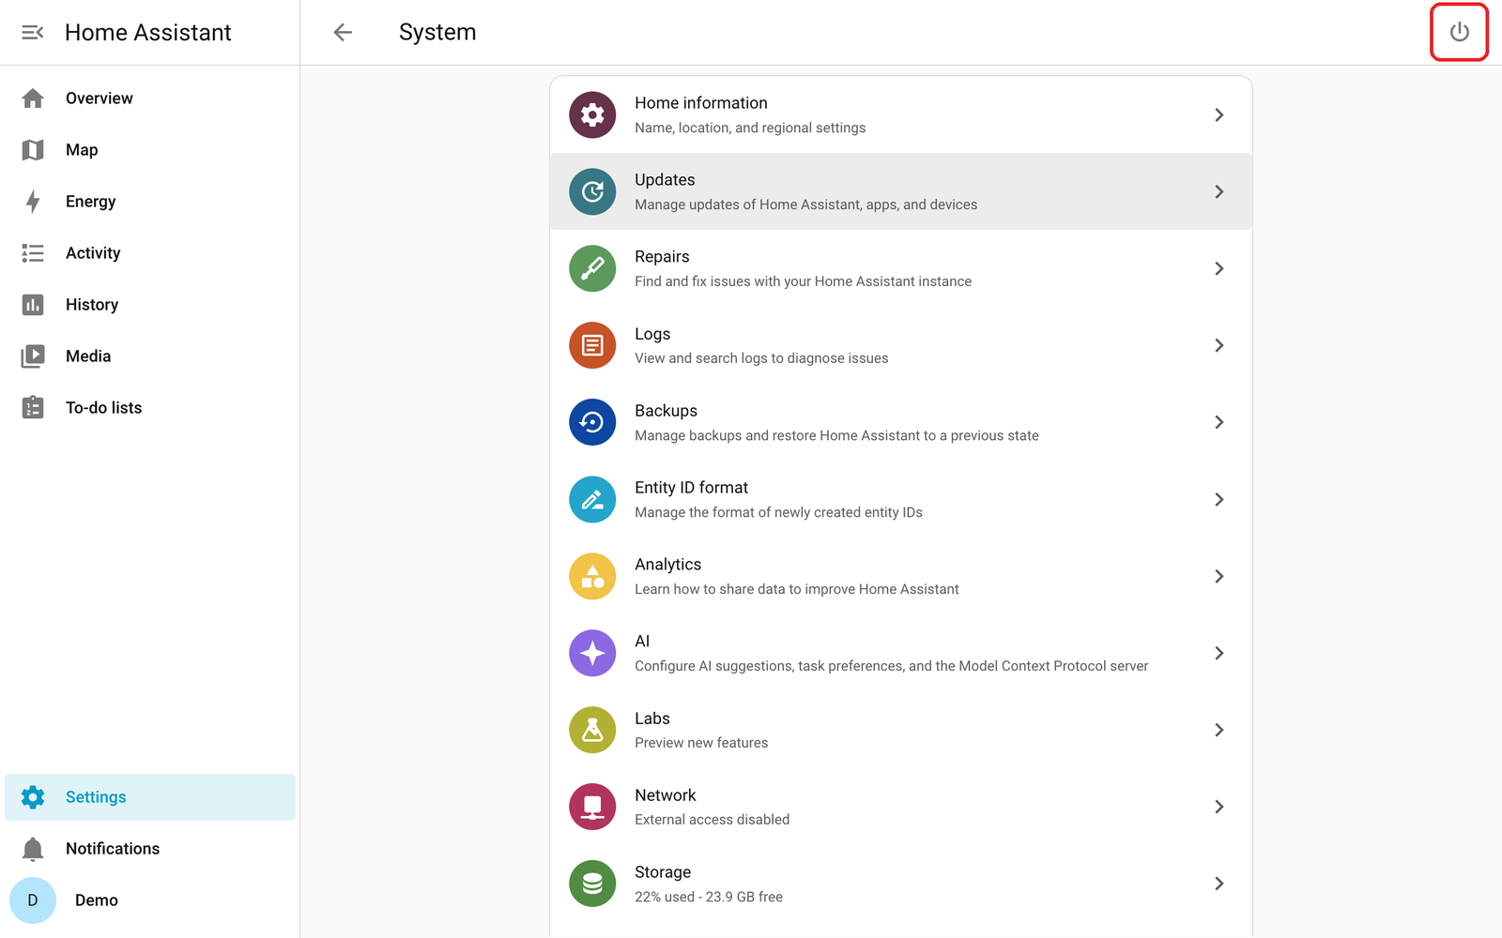Expand Updates row with its chevron

[1218, 191]
